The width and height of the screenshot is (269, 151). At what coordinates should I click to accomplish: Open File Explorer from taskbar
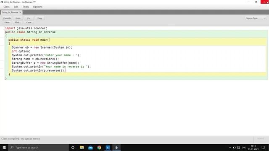tap(82, 147)
